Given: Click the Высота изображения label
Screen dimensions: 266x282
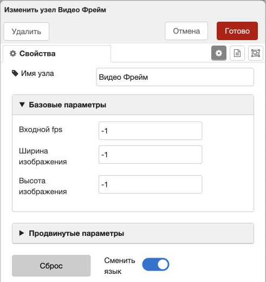Looking at the screenshot, I should pos(43,186).
